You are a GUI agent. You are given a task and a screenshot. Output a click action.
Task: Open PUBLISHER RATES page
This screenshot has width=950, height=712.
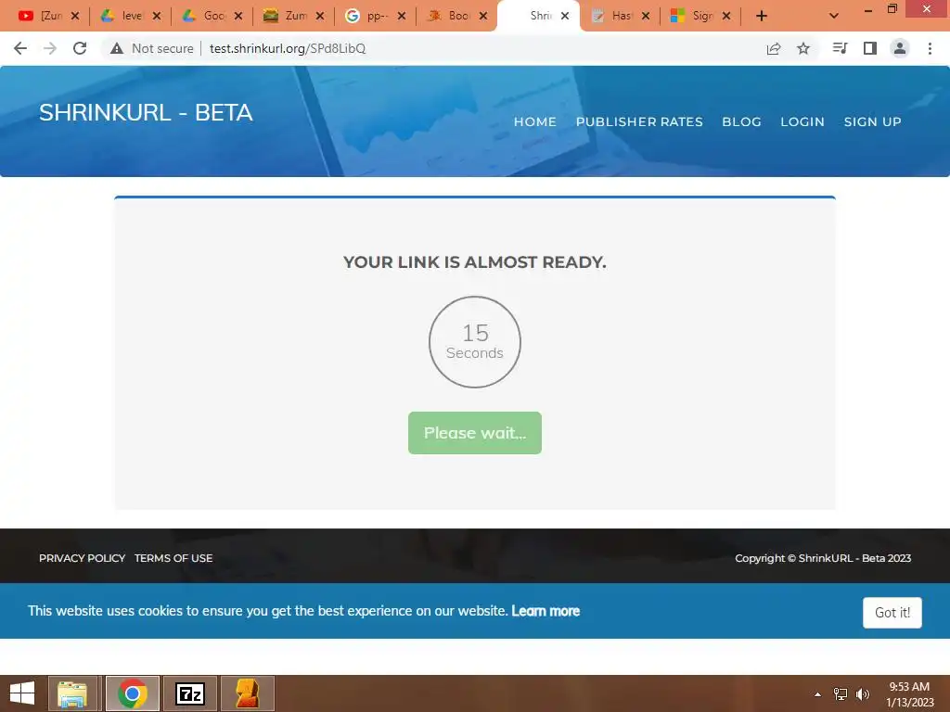click(639, 121)
